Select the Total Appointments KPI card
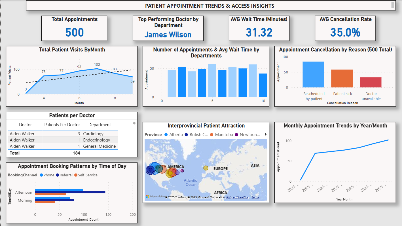Viewport: 402px width, 226px height. click(74, 28)
